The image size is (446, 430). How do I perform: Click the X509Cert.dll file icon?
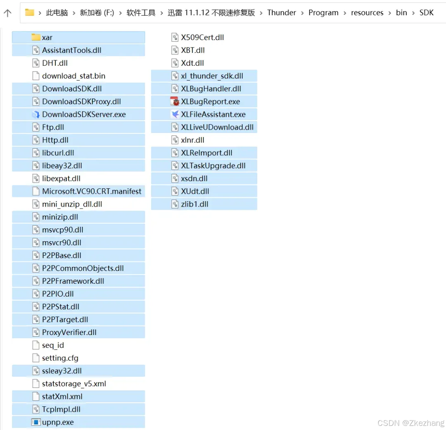(x=175, y=37)
